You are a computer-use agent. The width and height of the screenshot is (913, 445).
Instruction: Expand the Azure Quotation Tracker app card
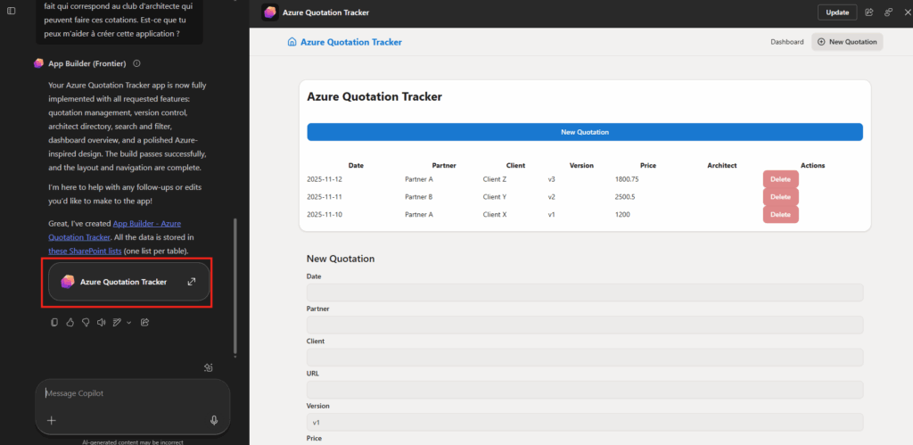point(191,282)
